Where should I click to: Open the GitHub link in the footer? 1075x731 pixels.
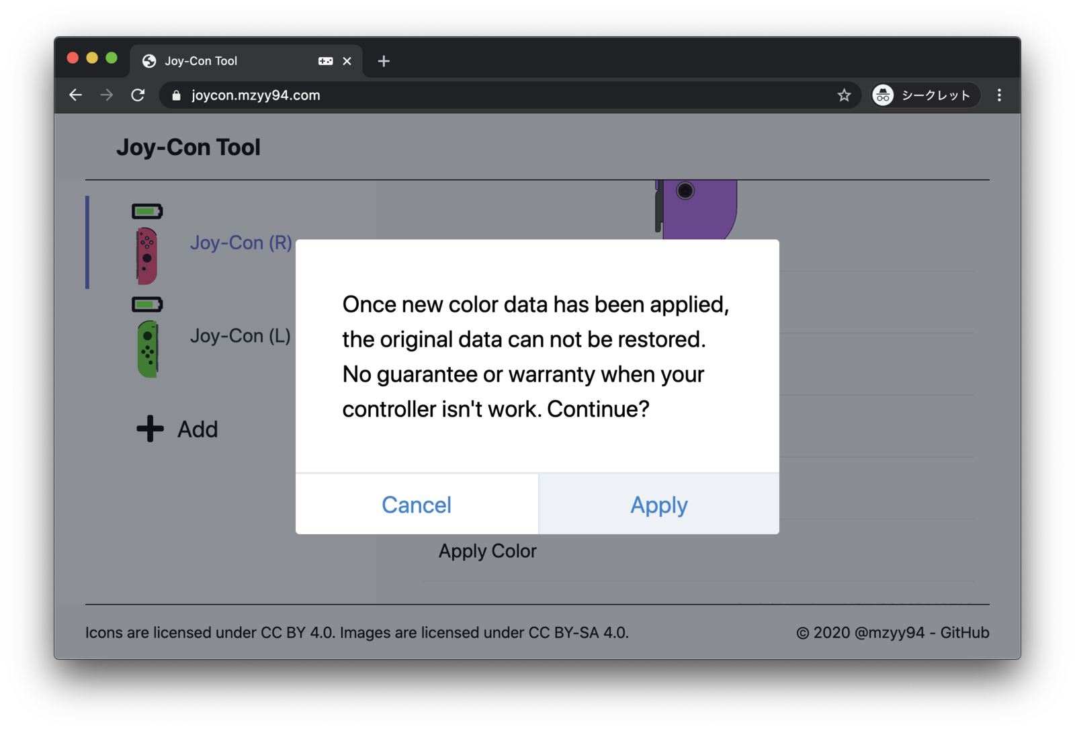(964, 632)
